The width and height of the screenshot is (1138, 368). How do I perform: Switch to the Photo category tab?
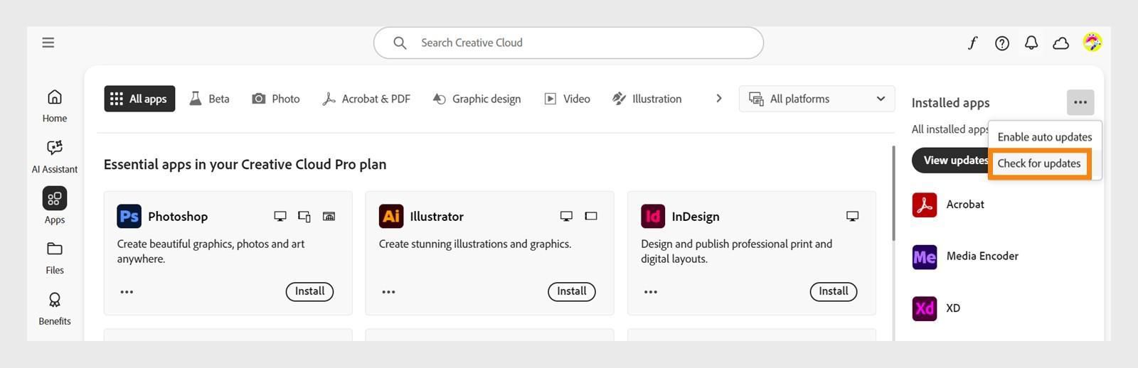[276, 99]
